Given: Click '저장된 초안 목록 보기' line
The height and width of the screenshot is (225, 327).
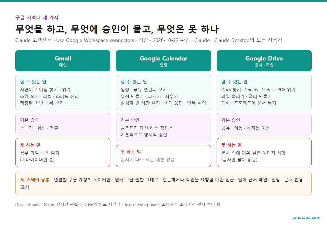Looking at the screenshot, I should [42, 103].
